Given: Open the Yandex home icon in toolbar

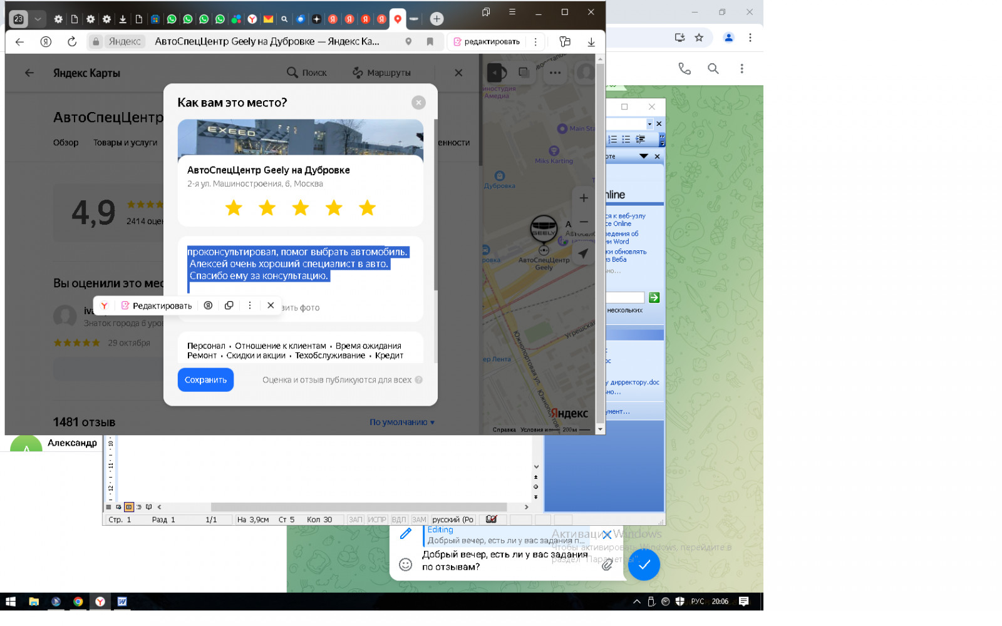Looking at the screenshot, I should [46, 42].
